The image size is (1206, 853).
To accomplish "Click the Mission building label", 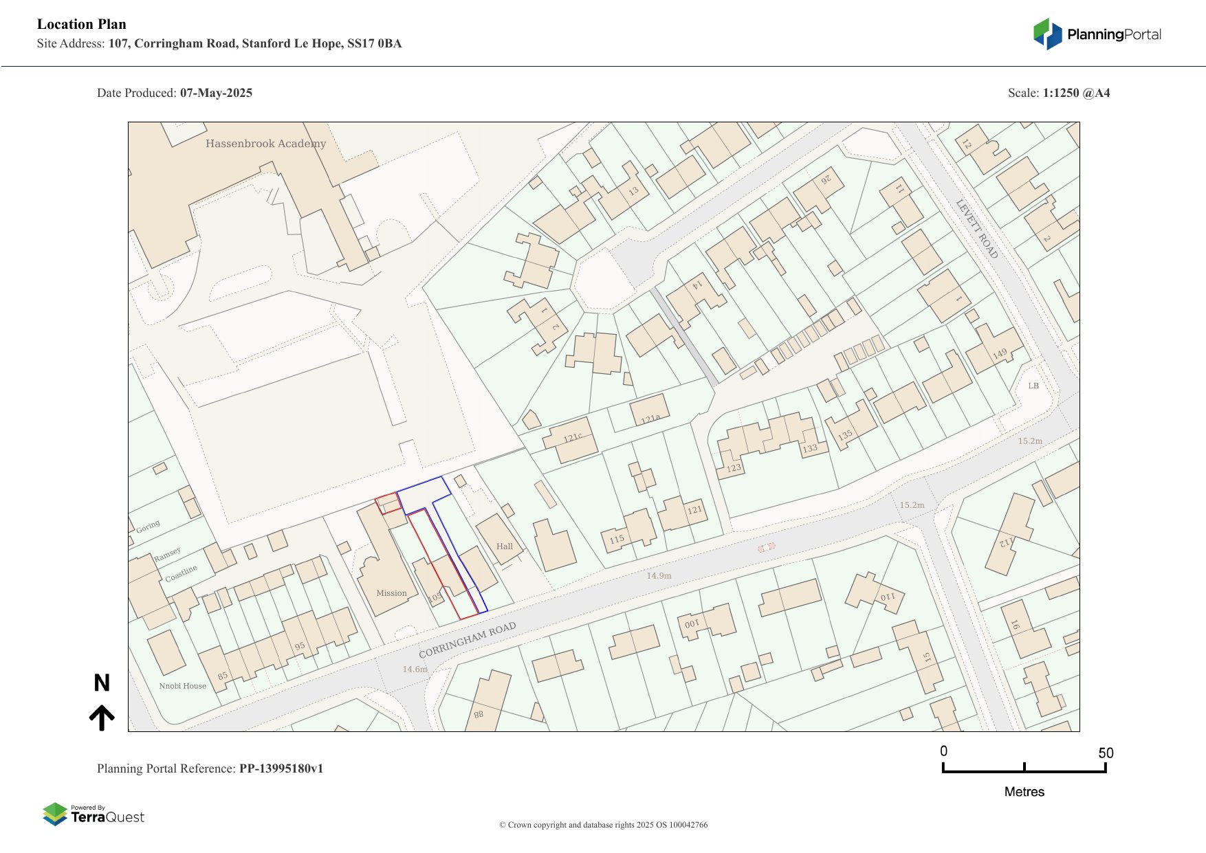I will [x=391, y=593].
